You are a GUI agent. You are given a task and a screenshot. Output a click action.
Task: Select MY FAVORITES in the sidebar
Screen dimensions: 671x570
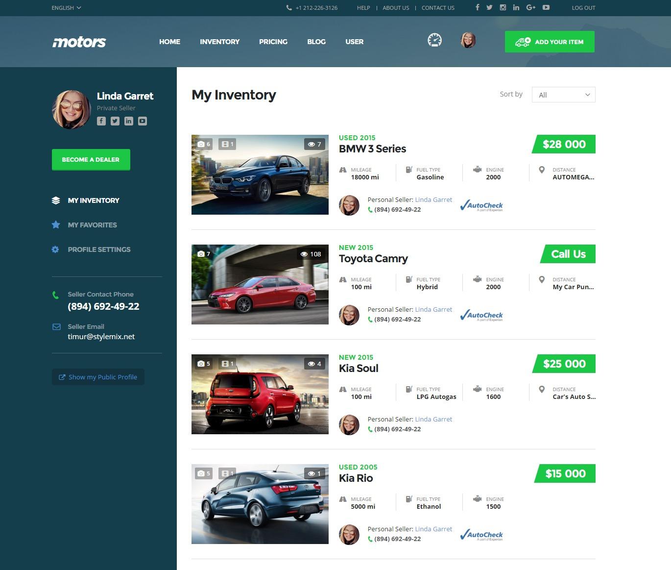[x=84, y=225]
